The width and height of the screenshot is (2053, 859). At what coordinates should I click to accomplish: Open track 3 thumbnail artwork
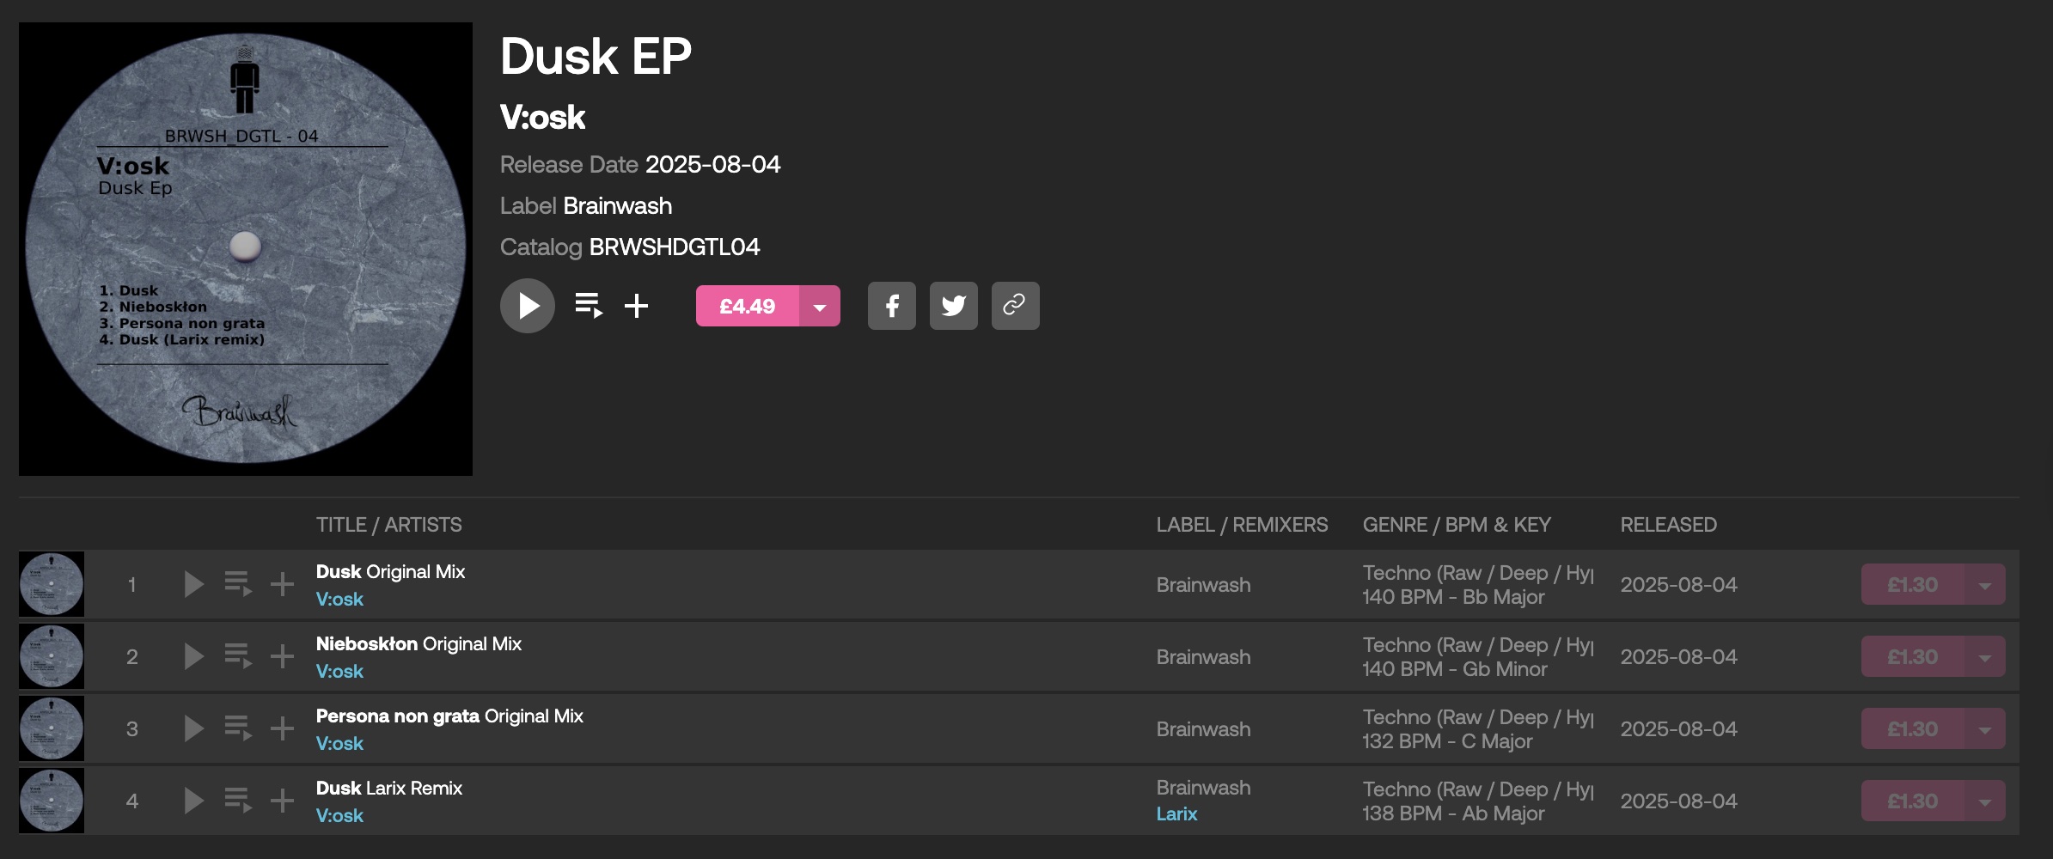coord(52,729)
